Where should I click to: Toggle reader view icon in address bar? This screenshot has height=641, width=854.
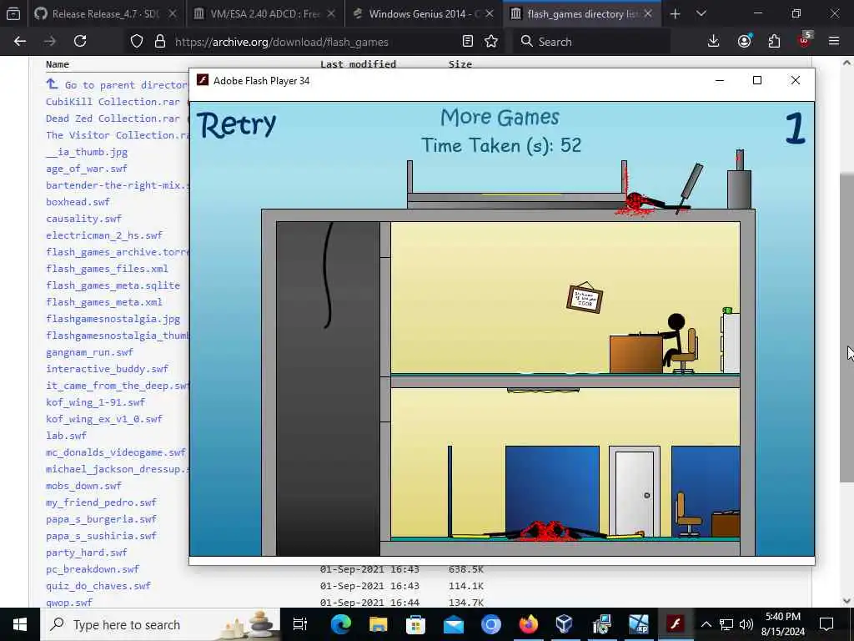tap(467, 42)
